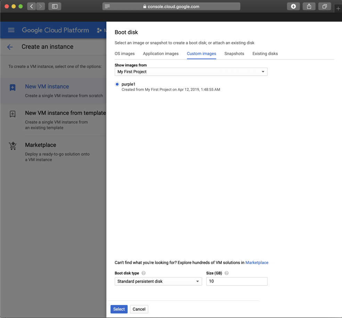342x318 pixels.
Task: Click the New VM instance from template icon
Action: [x=13, y=114]
